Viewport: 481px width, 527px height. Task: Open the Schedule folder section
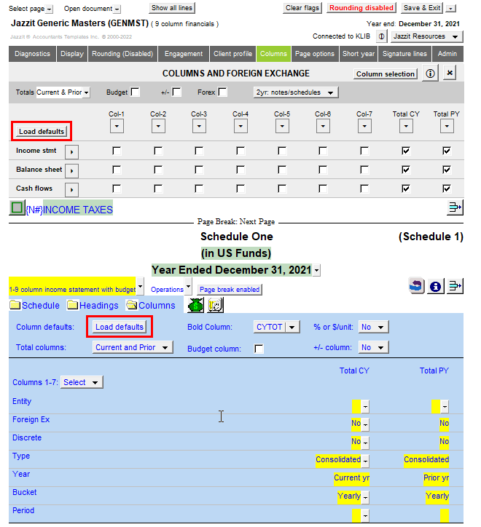[x=35, y=306]
